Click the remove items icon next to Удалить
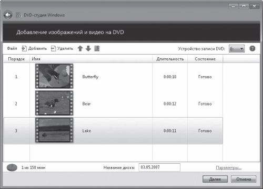This screenshot has height=189, width=263. click(x=53, y=48)
